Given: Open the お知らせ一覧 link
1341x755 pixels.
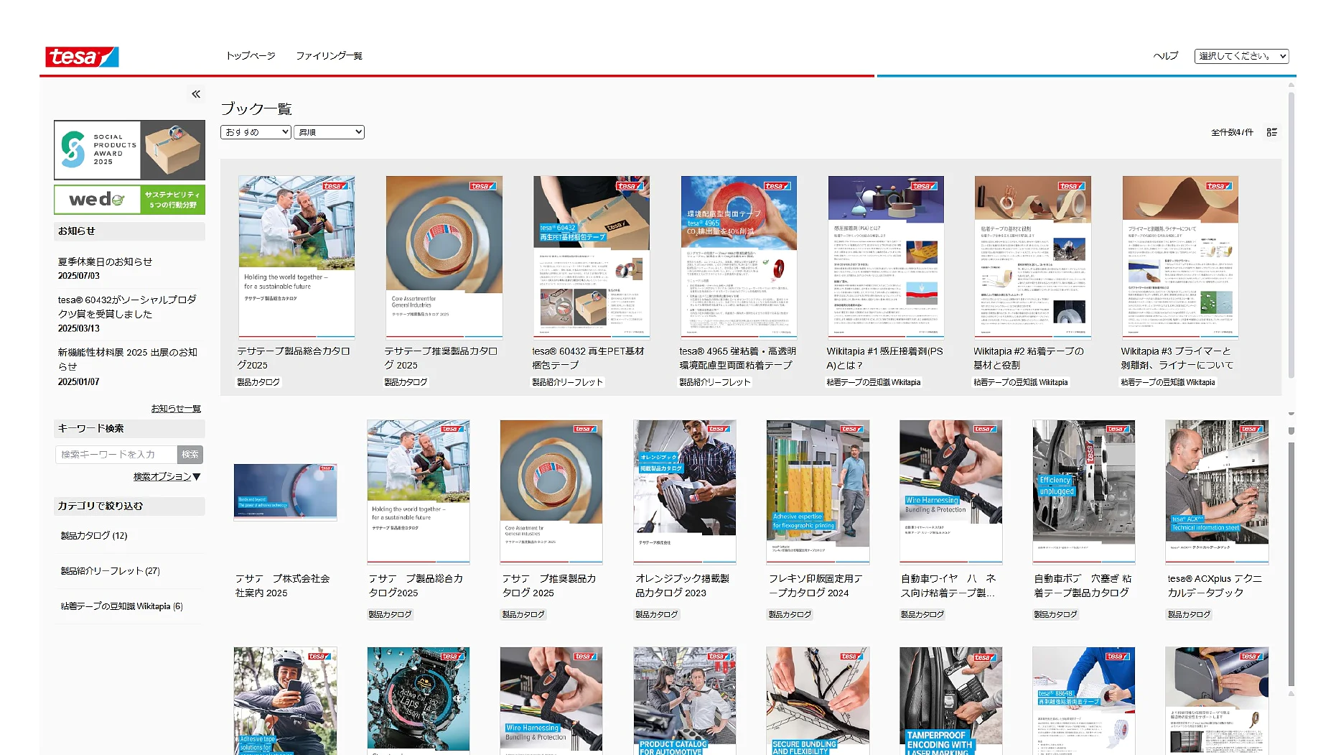Looking at the screenshot, I should (176, 409).
